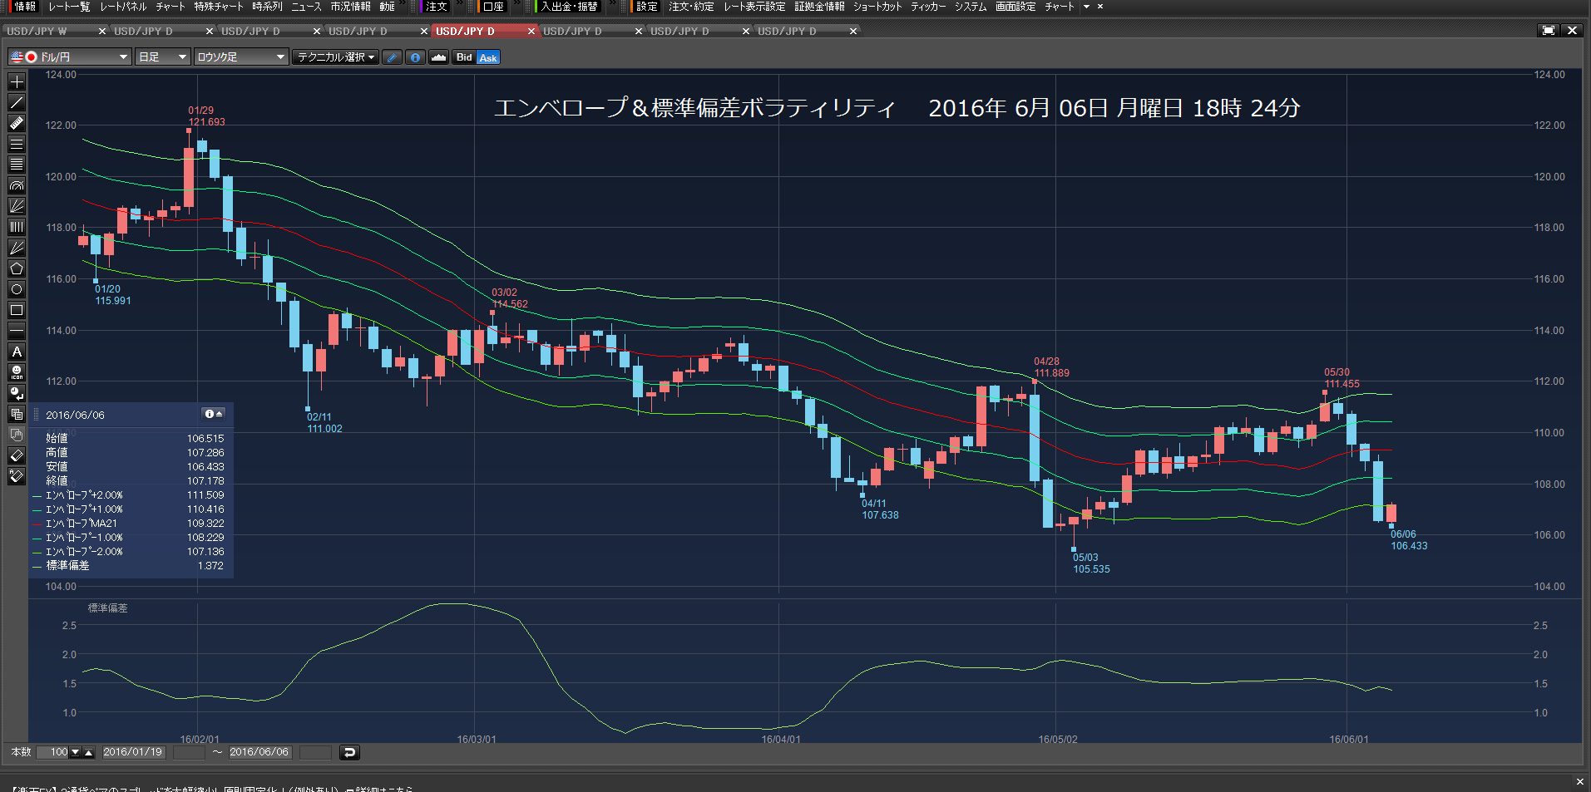Select the active red USD/JPY D tab
Image resolution: width=1591 pixels, height=792 pixels.
pos(466,31)
